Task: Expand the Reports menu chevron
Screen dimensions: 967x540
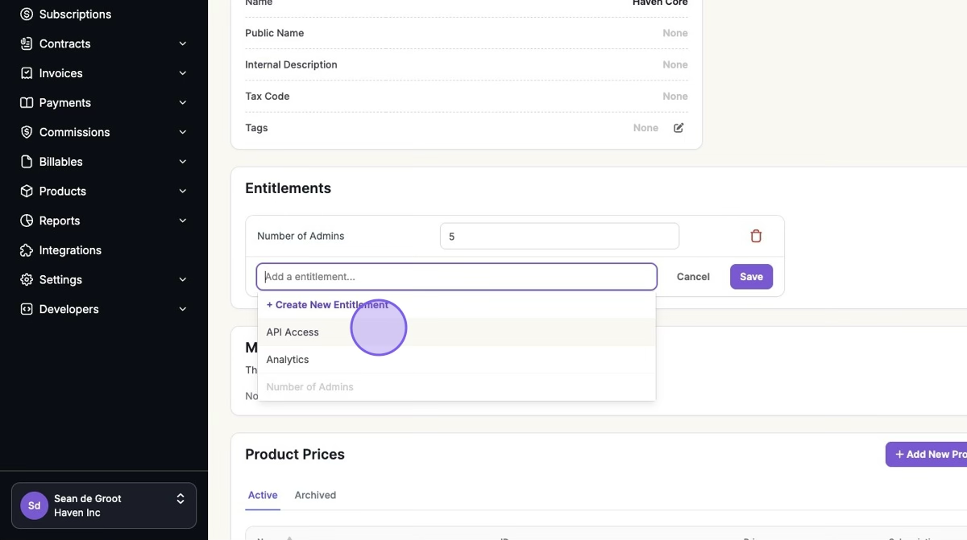Action: pos(183,221)
